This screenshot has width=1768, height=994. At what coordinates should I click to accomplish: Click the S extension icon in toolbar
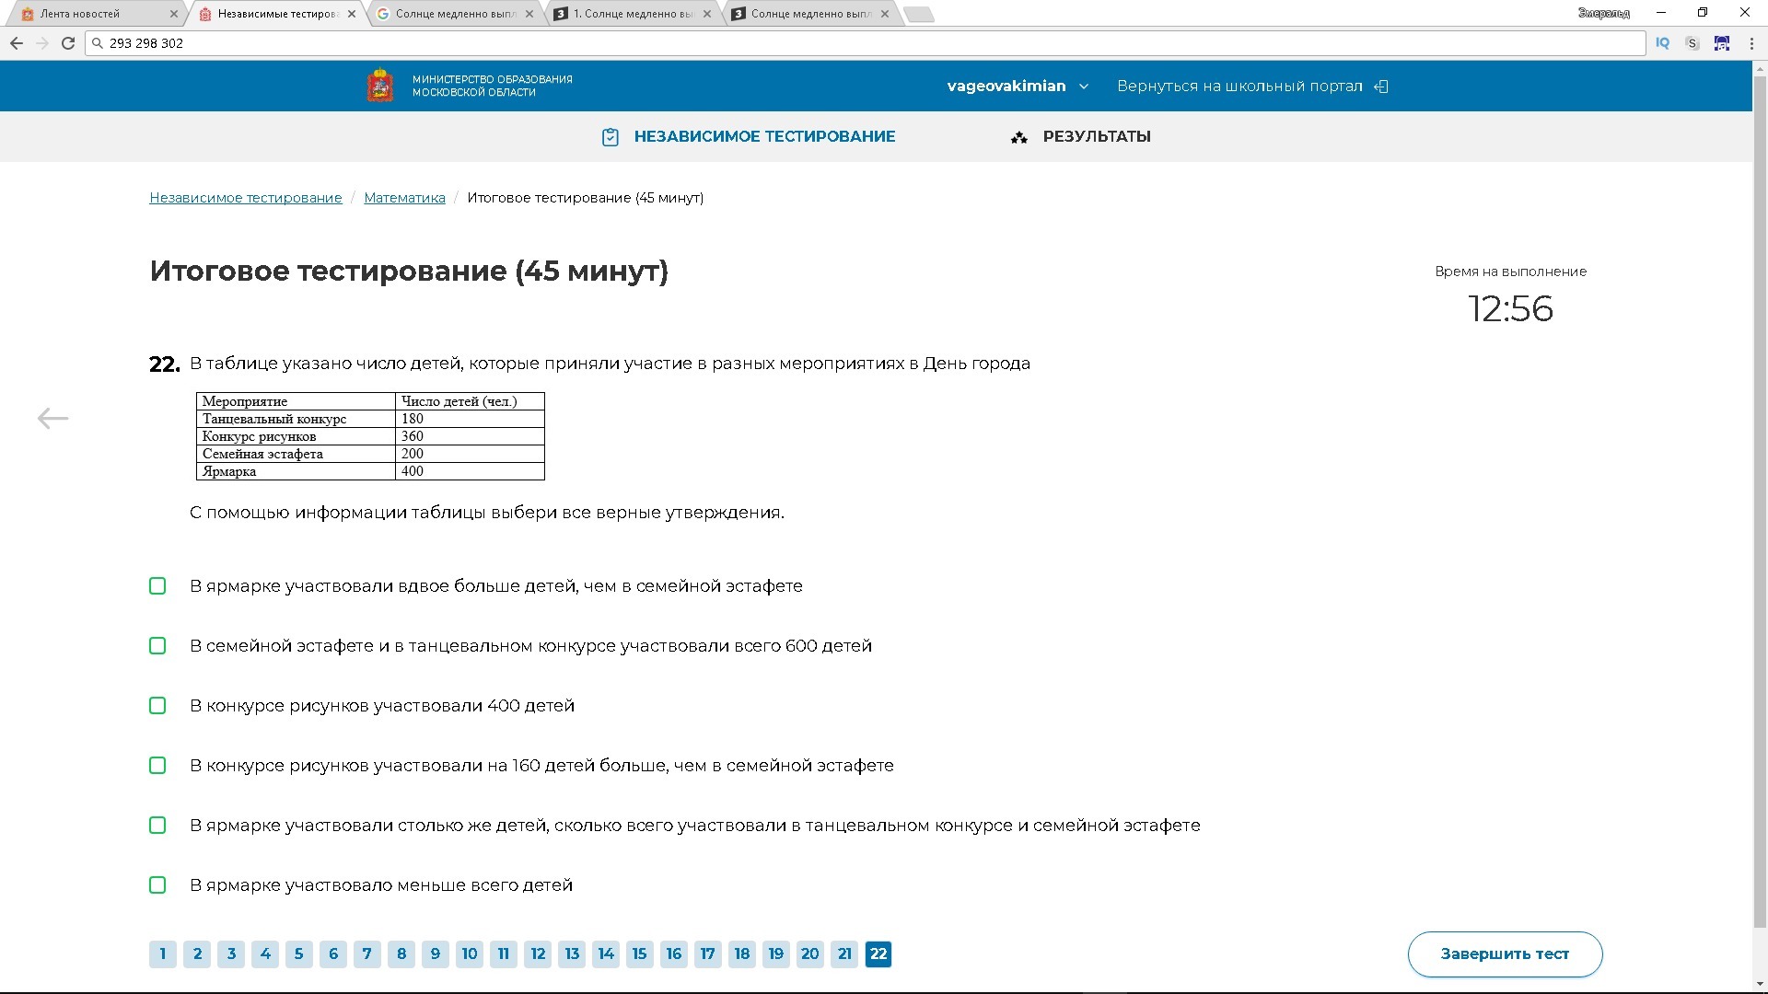point(1692,43)
